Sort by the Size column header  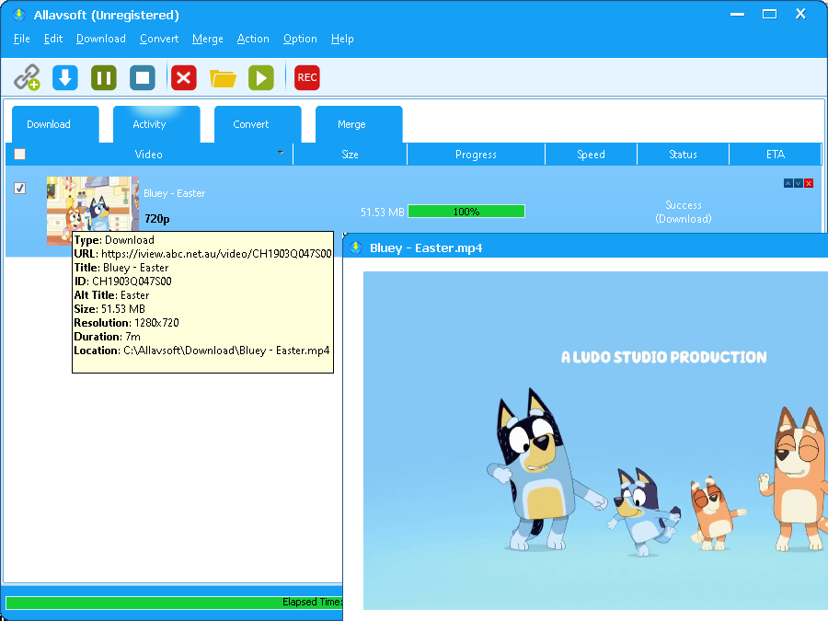pos(351,155)
